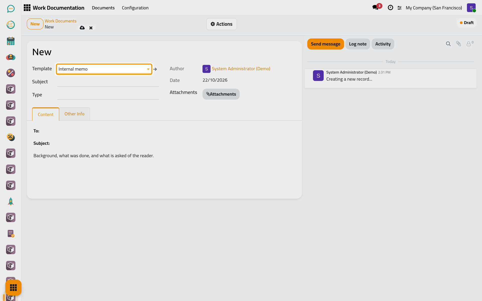482x301 pixels.
Task: Open the Type selection field
Action: [x=108, y=95]
